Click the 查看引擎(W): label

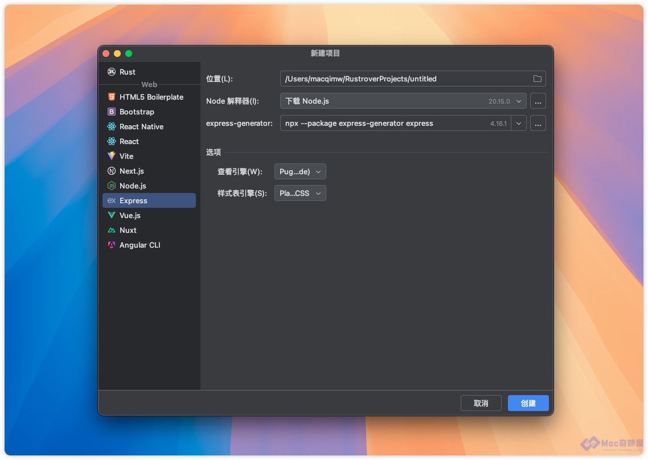[x=240, y=171]
